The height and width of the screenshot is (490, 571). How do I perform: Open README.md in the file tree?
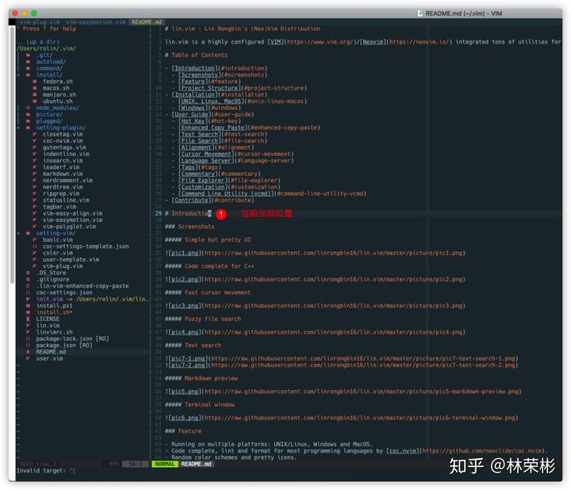coord(52,351)
